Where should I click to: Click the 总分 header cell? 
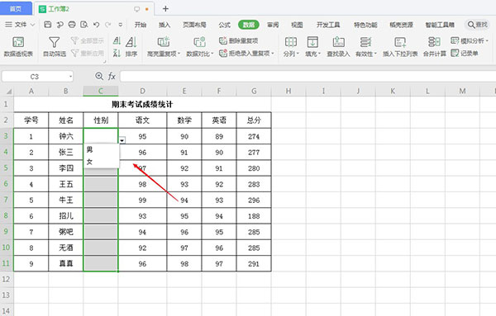254,120
